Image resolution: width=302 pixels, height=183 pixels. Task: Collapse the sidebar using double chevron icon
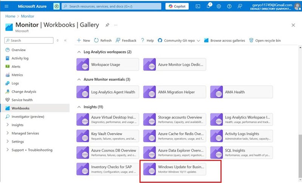65,41
